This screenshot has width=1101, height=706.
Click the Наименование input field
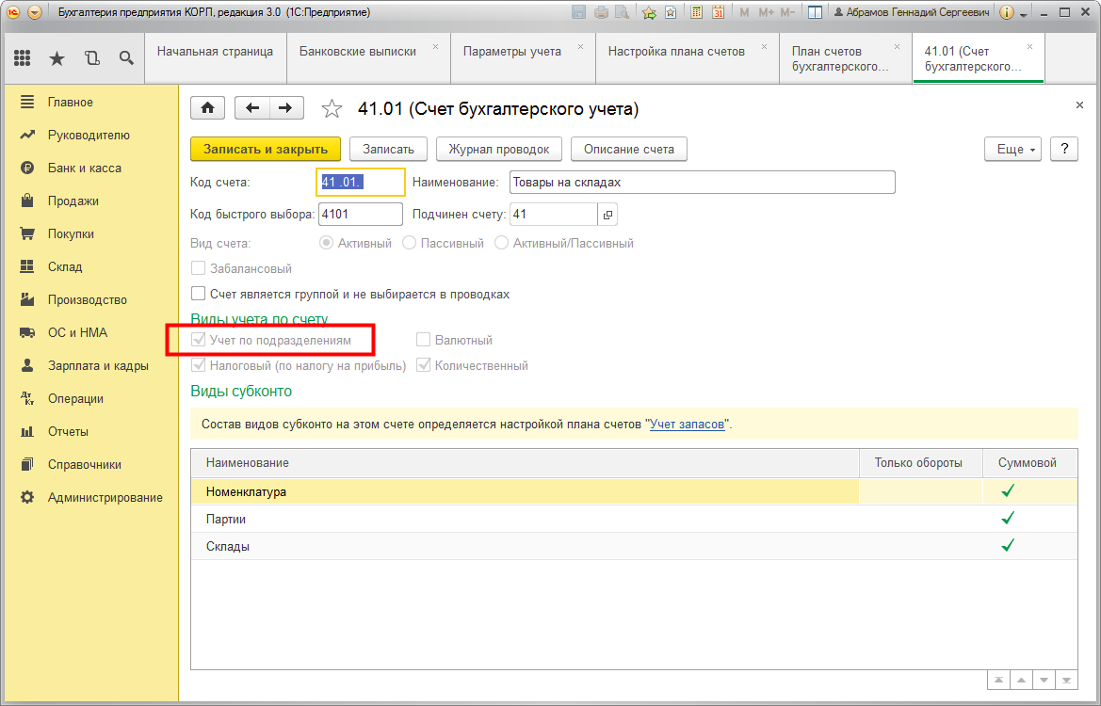(x=703, y=182)
